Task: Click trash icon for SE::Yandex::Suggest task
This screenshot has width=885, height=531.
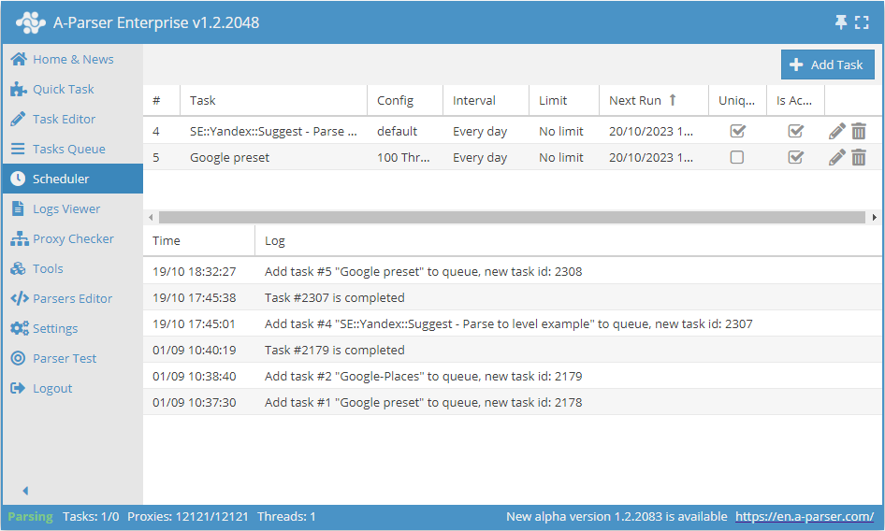Action: pos(859,131)
